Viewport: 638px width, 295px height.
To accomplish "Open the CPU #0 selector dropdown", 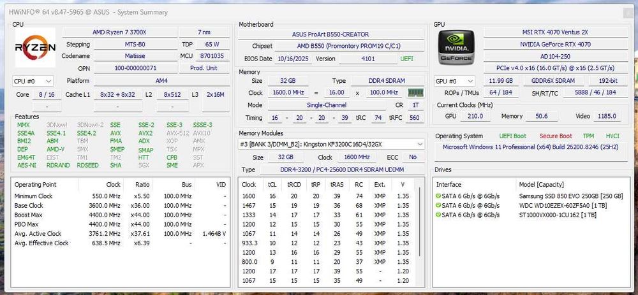I will (x=33, y=81).
